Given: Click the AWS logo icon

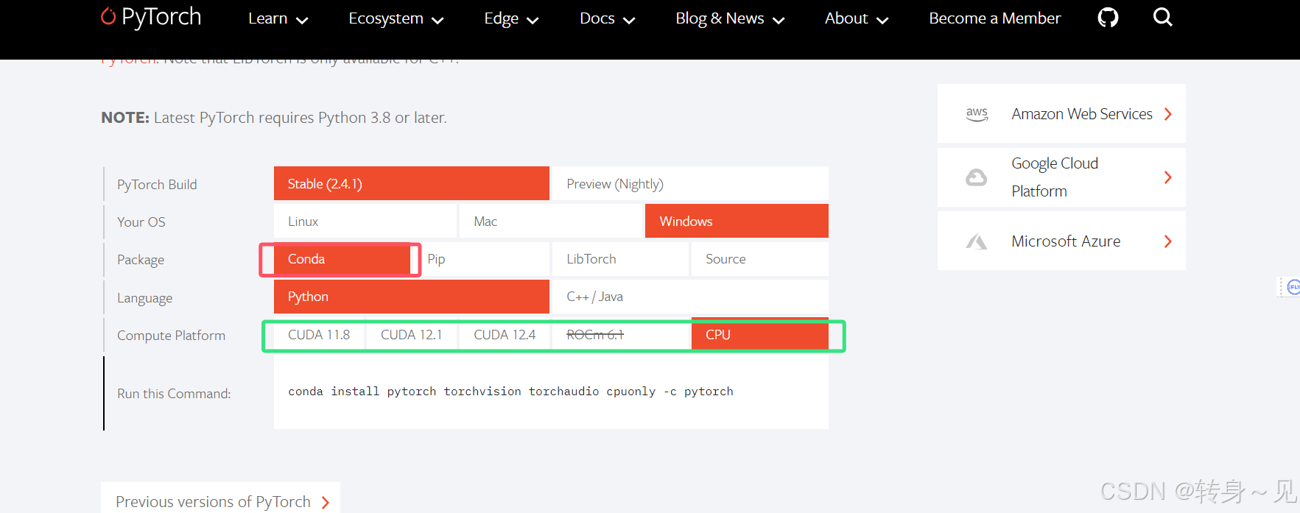Looking at the screenshot, I should coord(977,114).
